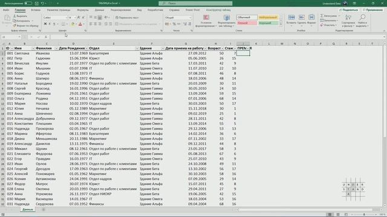
Task: Apply yellow fill color
Action: 73,24
